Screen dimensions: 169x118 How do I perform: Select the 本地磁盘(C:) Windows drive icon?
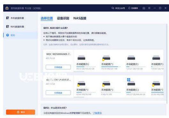coord(131,82)
